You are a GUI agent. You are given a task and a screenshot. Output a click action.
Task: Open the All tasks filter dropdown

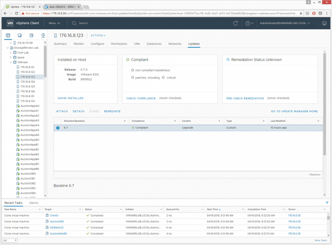tap(10, 240)
